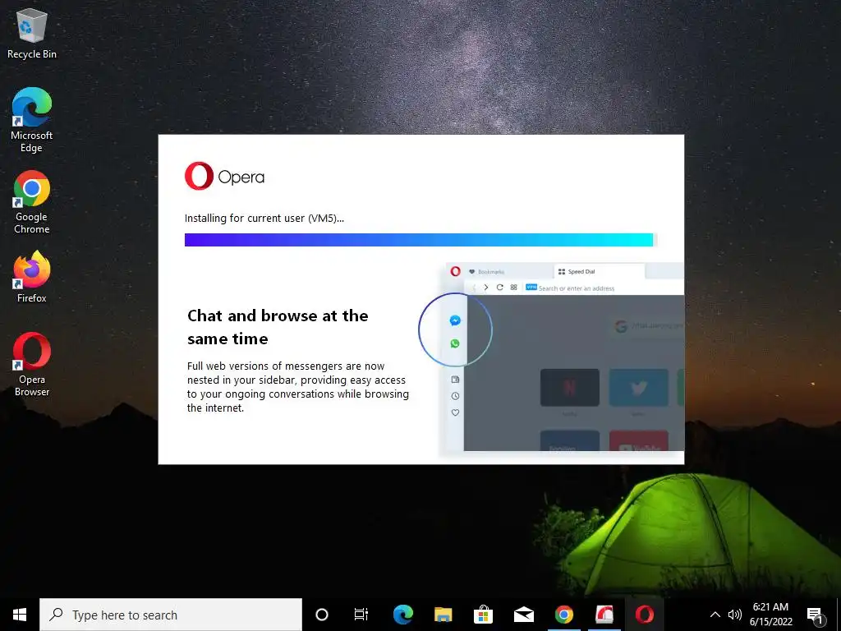The image size is (841, 631).
Task: Select the Google Chrome desktop shortcut
Action: click(x=32, y=202)
